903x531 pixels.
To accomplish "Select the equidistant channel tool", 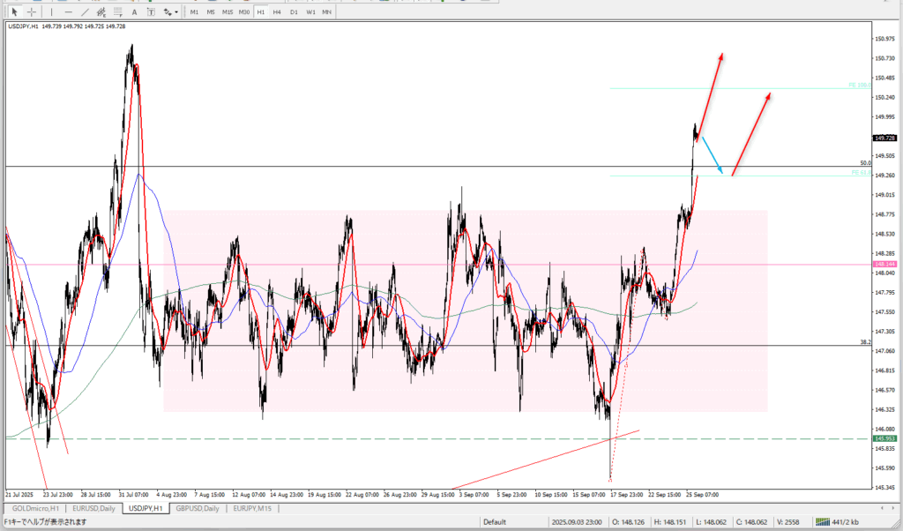I will point(103,11).
